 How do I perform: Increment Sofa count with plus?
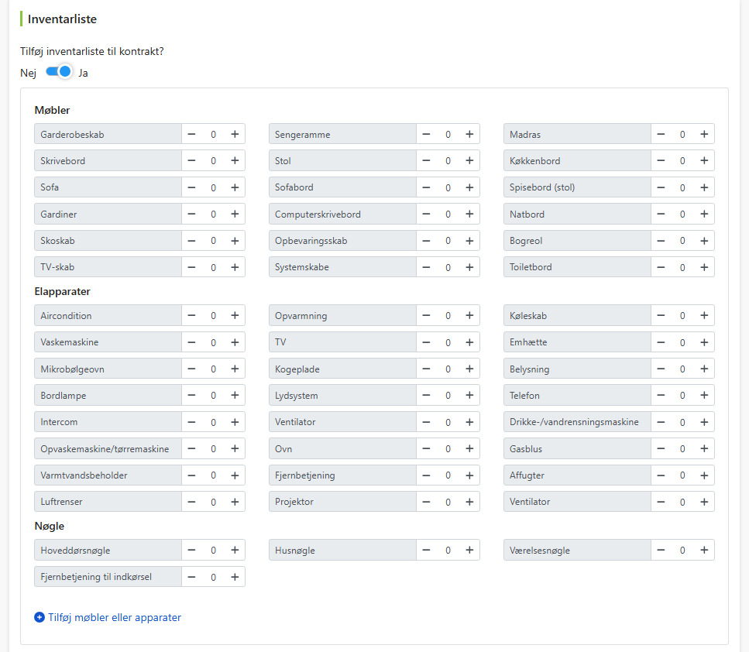pyautogui.click(x=235, y=187)
